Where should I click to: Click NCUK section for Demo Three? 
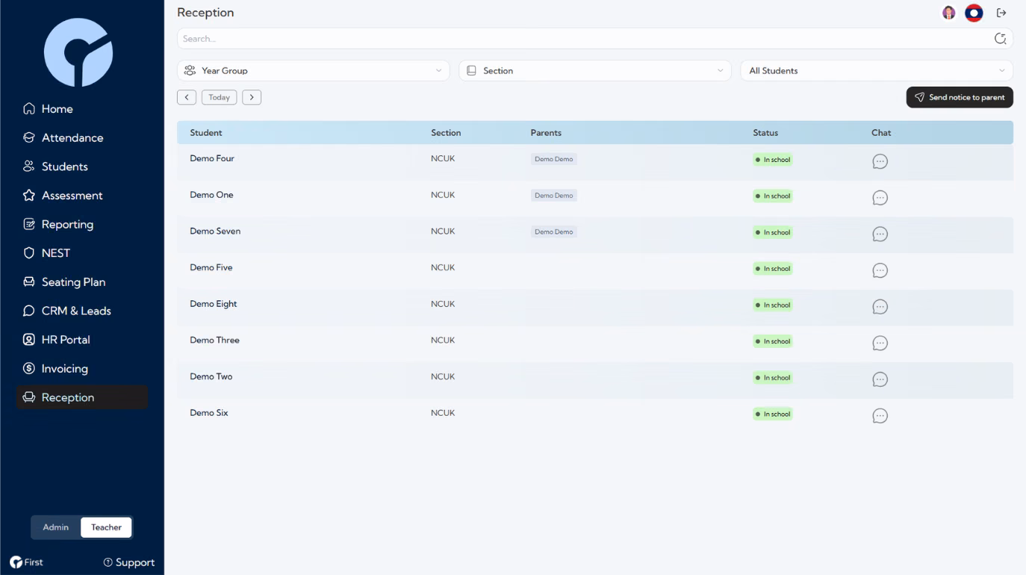(x=443, y=341)
